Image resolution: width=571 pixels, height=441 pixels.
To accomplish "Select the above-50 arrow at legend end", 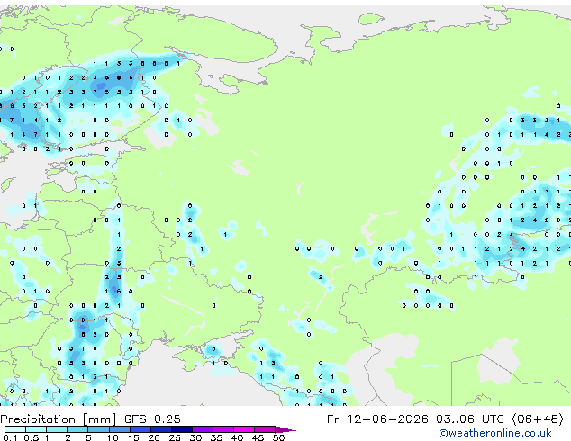I will pyautogui.click(x=285, y=429).
